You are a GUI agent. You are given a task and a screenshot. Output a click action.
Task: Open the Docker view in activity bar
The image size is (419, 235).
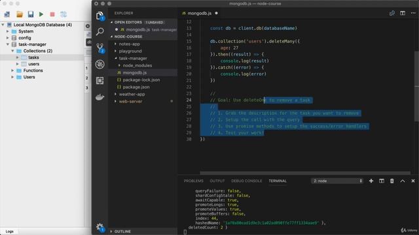(100, 97)
